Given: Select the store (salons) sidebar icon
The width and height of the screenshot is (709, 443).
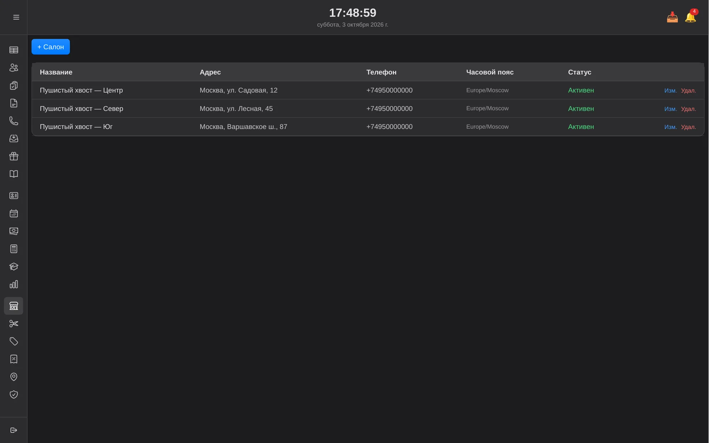Looking at the screenshot, I should tap(13, 306).
